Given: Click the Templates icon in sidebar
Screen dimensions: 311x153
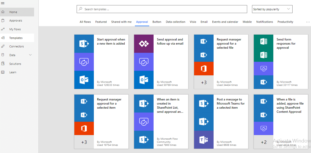Looking at the screenshot, I should click(3, 38).
